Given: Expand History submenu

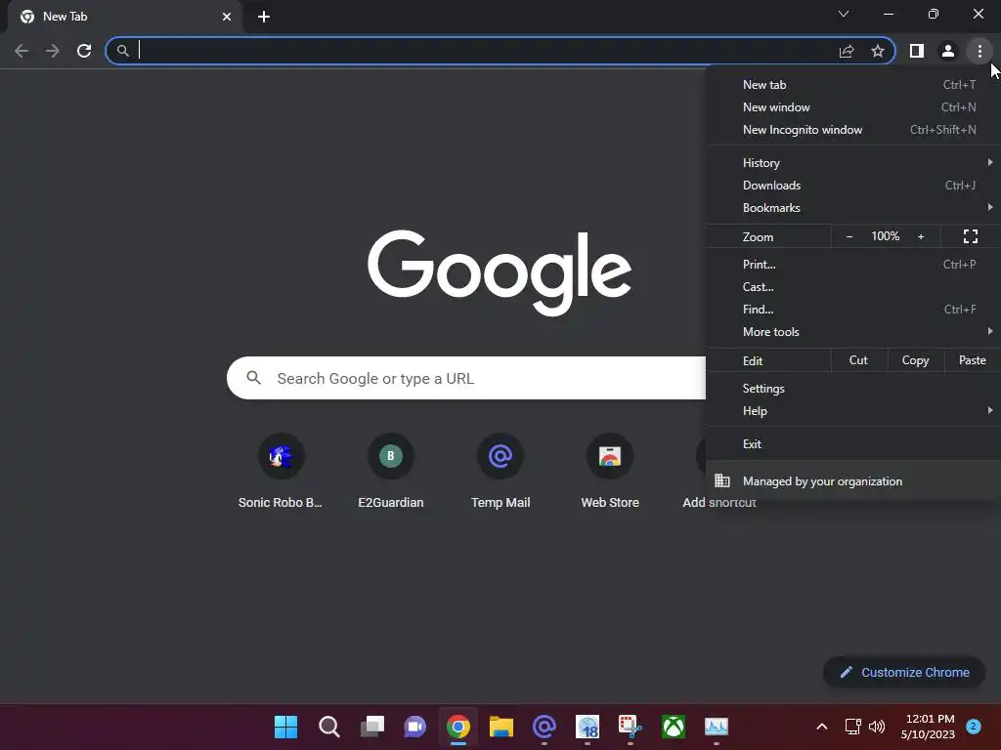Looking at the screenshot, I should [852, 163].
